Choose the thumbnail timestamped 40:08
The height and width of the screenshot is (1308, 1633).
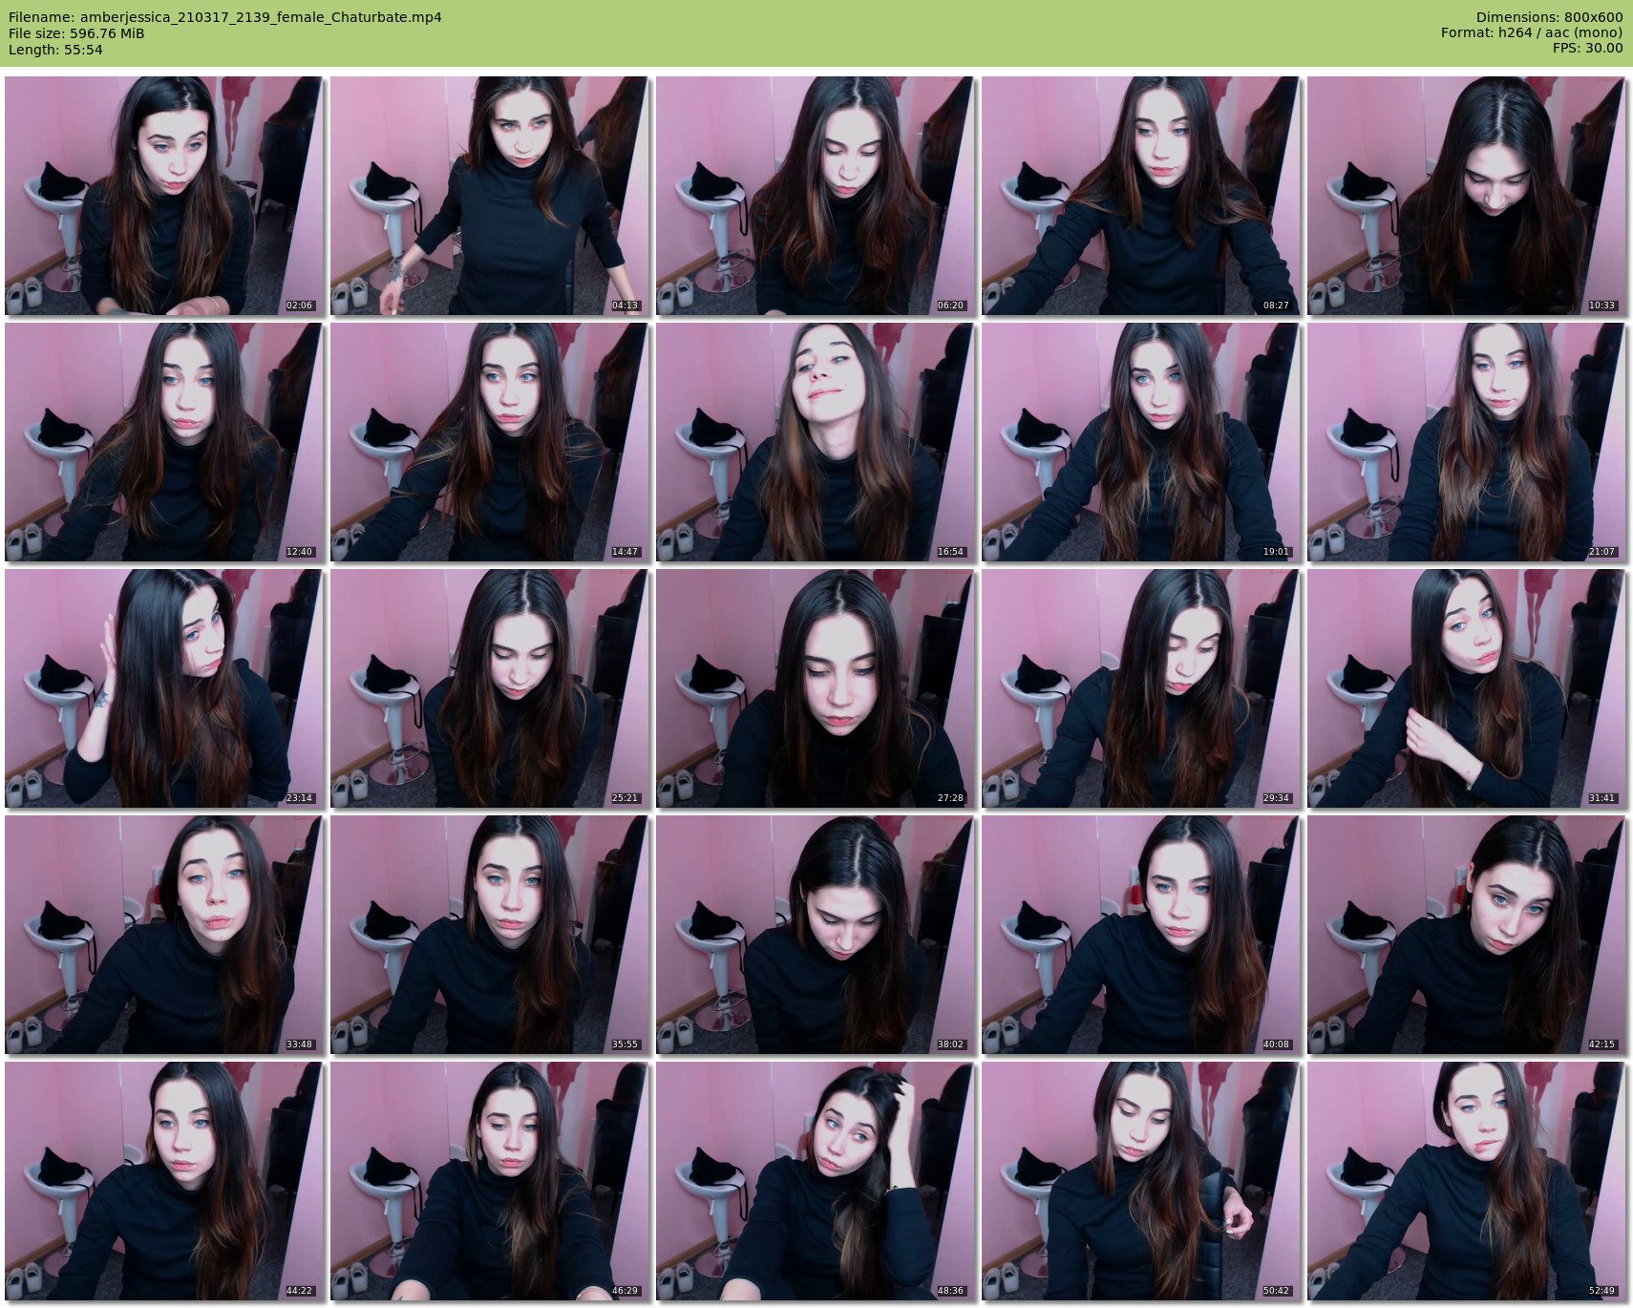1141,935
